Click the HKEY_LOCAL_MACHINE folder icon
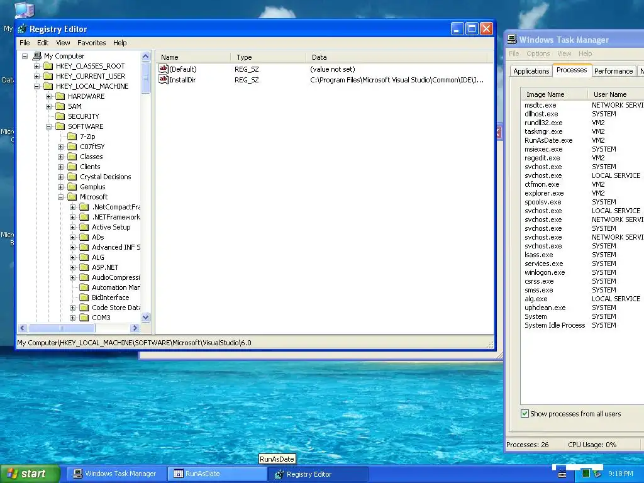The width and height of the screenshot is (644, 483). click(x=48, y=86)
